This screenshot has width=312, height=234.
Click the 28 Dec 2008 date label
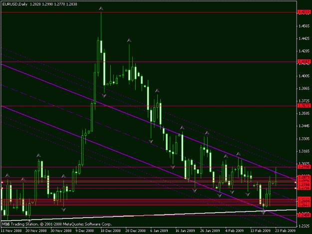[135, 231]
